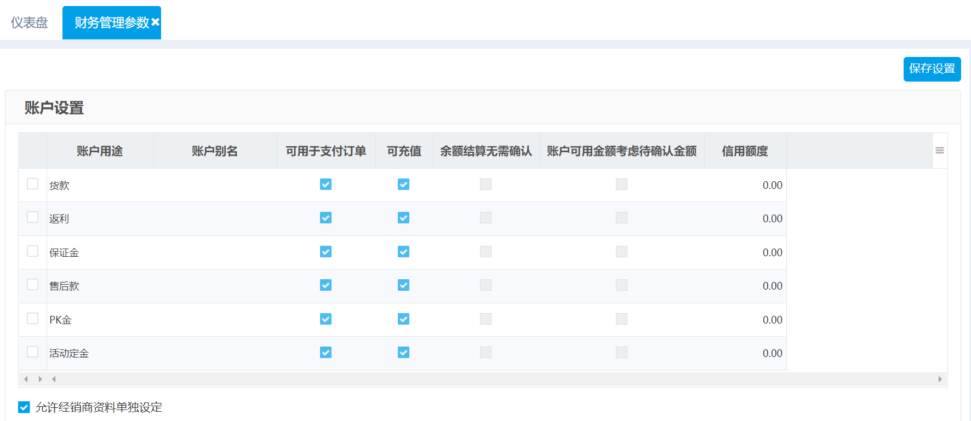
Task: Select the 财务管理参数 tab
Action: tap(112, 22)
